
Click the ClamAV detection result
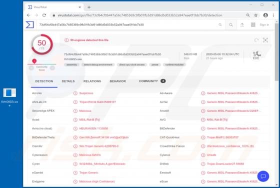tap(99, 146)
